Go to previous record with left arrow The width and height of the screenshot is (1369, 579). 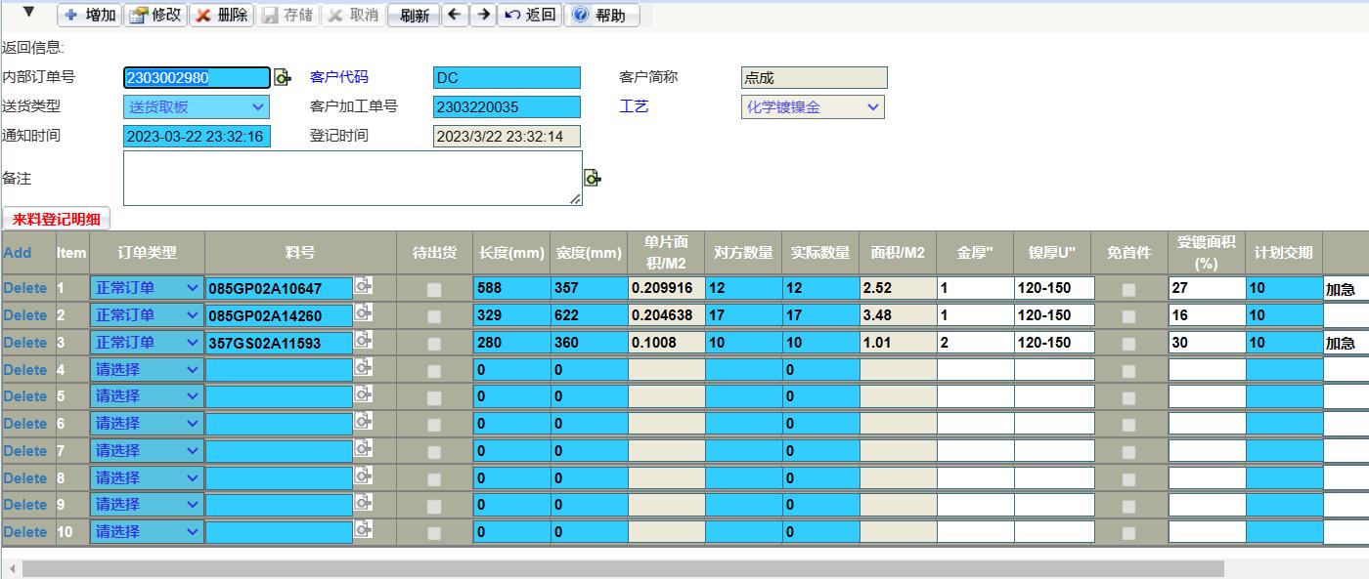455,15
